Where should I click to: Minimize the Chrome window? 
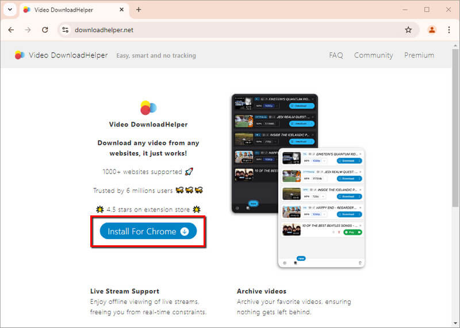coord(405,10)
